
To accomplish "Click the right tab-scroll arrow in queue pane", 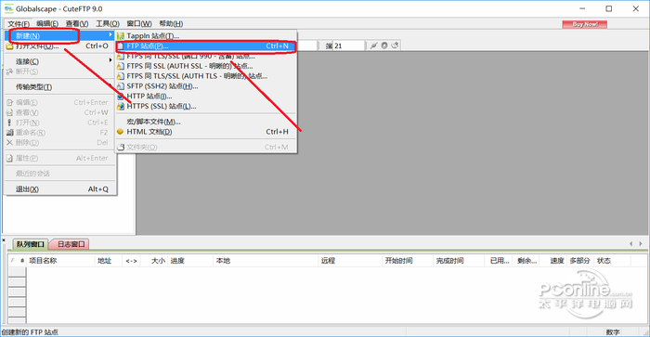I will click(x=641, y=244).
